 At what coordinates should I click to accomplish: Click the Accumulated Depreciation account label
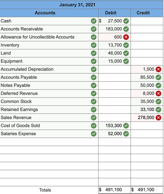(x=27, y=69)
